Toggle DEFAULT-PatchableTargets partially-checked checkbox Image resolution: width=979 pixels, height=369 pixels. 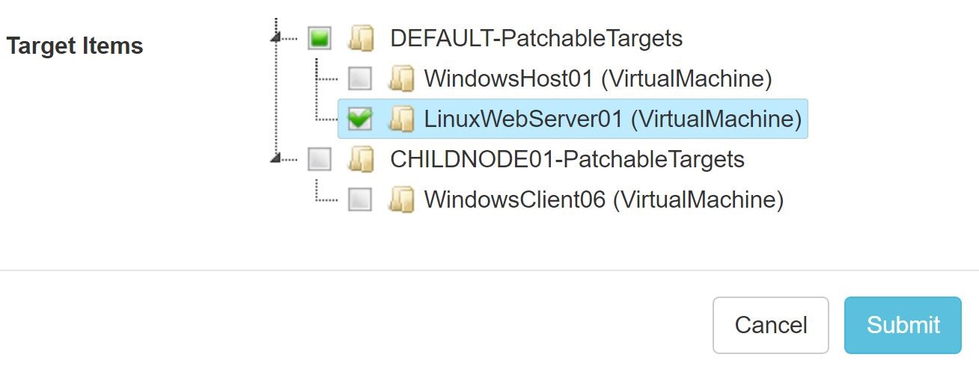coord(320,38)
